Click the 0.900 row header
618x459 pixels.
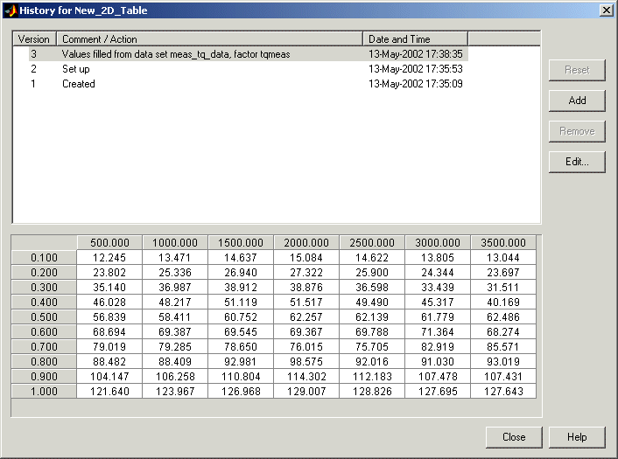point(44,376)
